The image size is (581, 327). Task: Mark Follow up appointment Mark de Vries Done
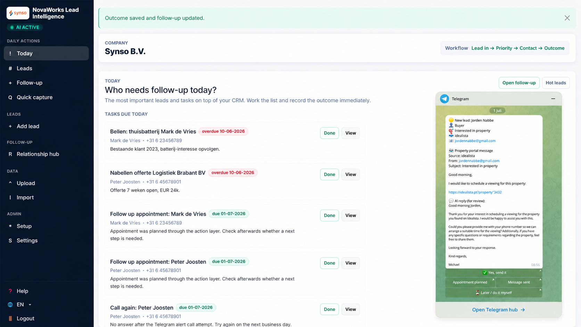[x=329, y=215]
